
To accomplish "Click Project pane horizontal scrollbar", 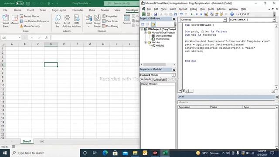I will click(154, 64).
